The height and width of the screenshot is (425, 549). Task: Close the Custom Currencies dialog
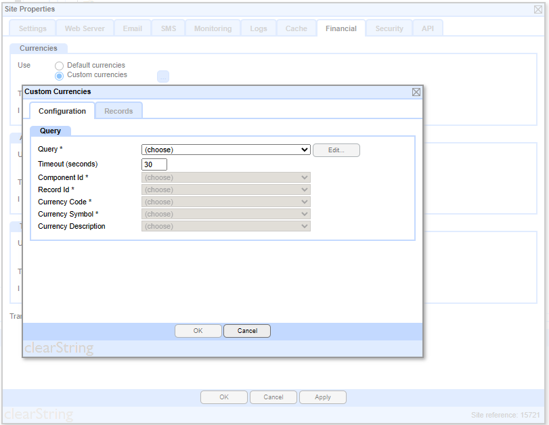point(416,92)
